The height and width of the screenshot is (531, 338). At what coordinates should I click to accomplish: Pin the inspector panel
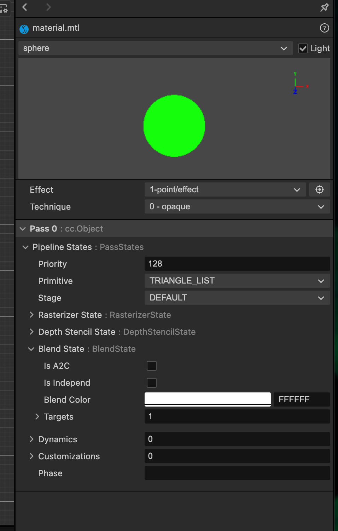(x=324, y=7)
